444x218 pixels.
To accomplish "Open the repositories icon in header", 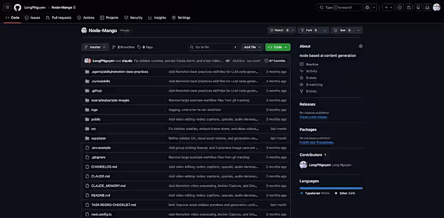I will 418,7.
